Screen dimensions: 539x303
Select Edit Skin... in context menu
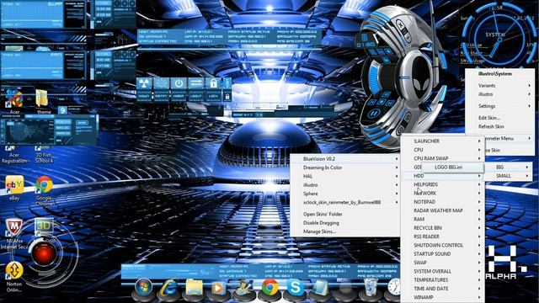488,118
